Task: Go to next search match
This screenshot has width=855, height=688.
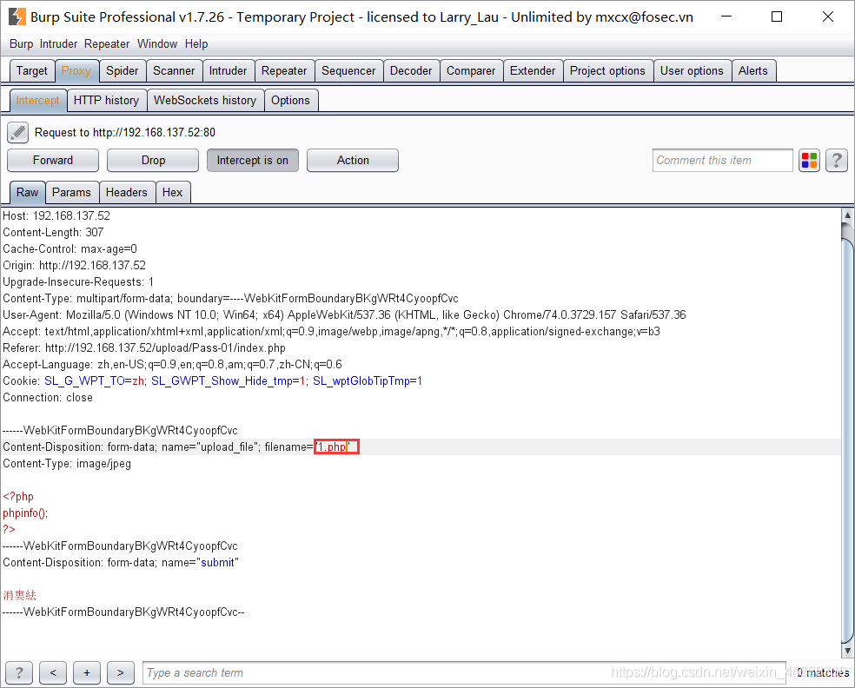Action: coord(121,672)
